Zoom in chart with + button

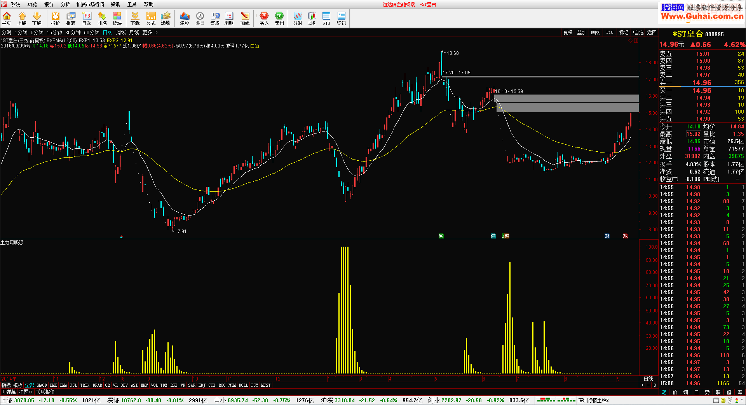point(642,385)
